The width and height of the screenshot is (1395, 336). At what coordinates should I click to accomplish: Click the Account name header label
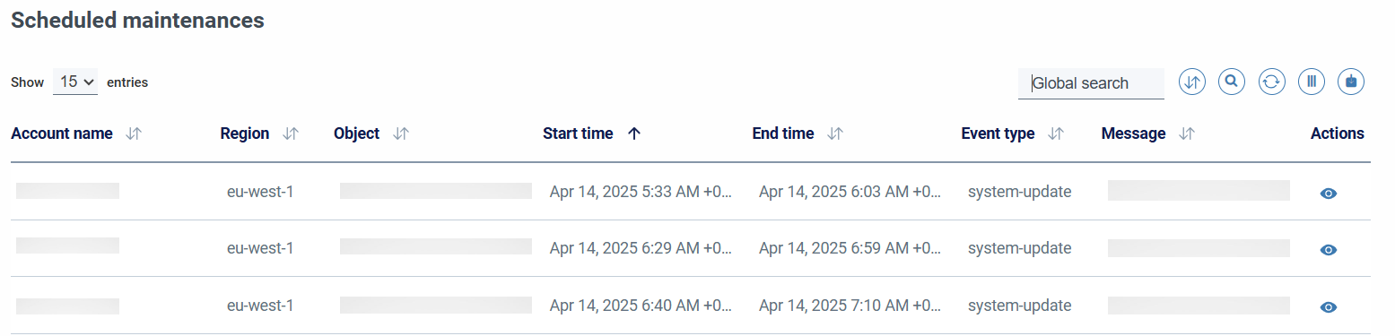(x=62, y=134)
